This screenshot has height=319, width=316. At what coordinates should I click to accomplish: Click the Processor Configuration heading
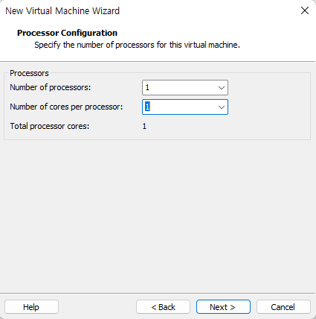point(67,33)
